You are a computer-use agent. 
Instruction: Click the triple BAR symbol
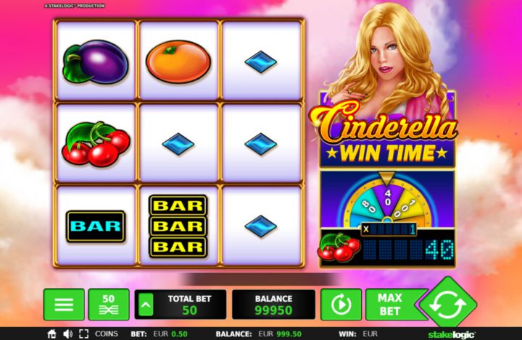[x=178, y=226]
